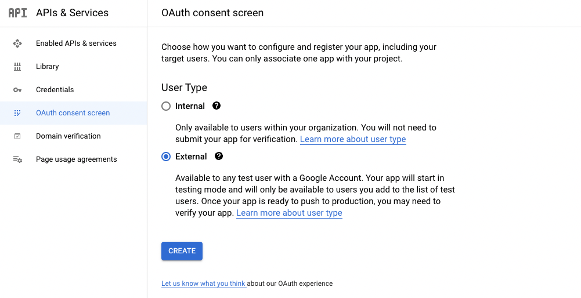Click the OAuth consent screen icon
Screen dimensions: 581x298
tap(17, 113)
